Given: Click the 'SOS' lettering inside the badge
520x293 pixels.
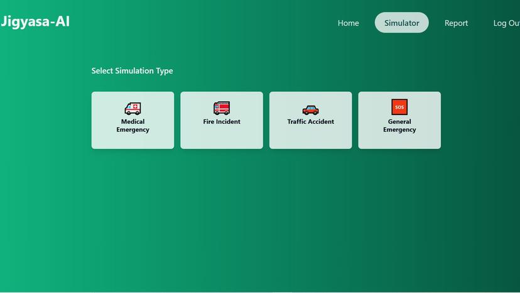Looking at the screenshot, I should point(399,108).
